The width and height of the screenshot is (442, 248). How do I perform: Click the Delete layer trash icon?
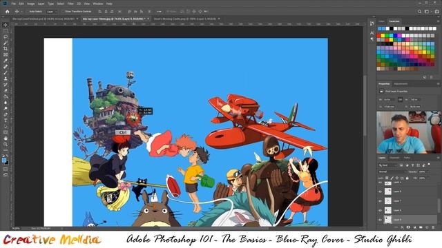[x=433, y=227]
